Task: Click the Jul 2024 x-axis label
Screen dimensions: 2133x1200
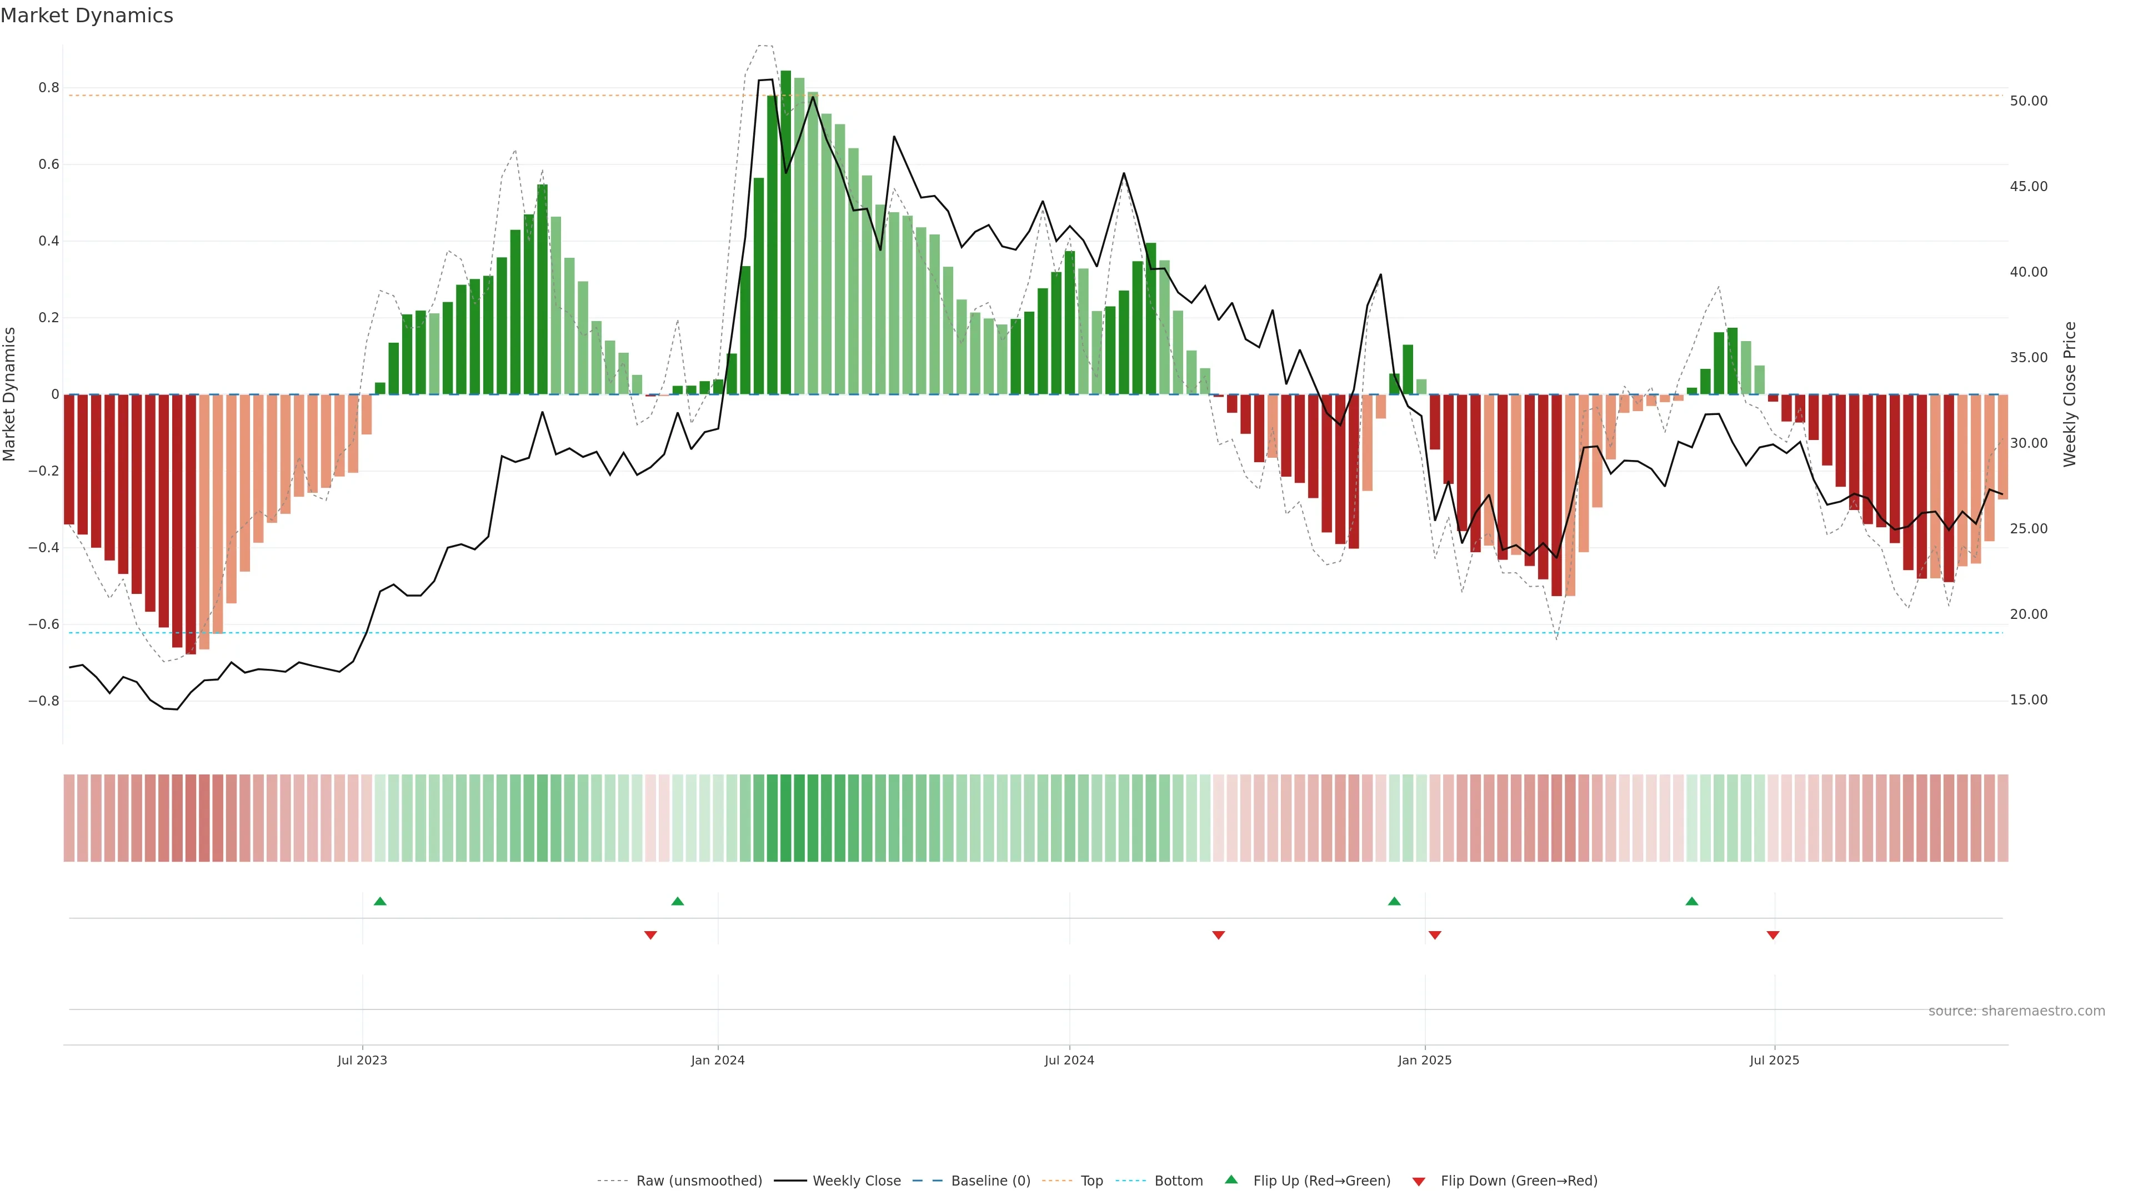Action: [x=1069, y=1060]
